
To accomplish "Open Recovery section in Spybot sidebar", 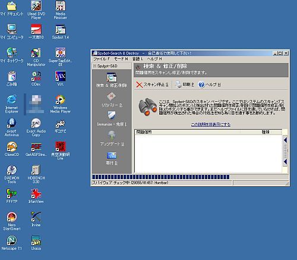I will (112, 100).
